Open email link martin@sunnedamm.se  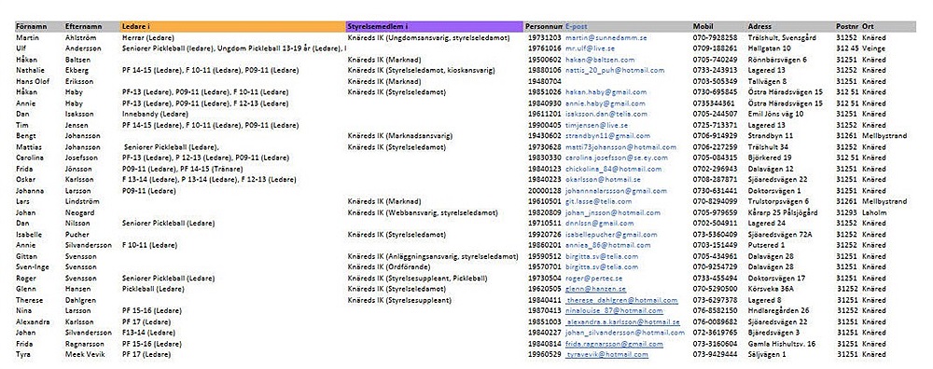(606, 37)
